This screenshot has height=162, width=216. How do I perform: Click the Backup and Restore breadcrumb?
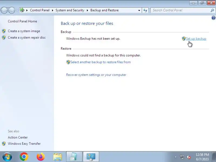[x=104, y=10]
